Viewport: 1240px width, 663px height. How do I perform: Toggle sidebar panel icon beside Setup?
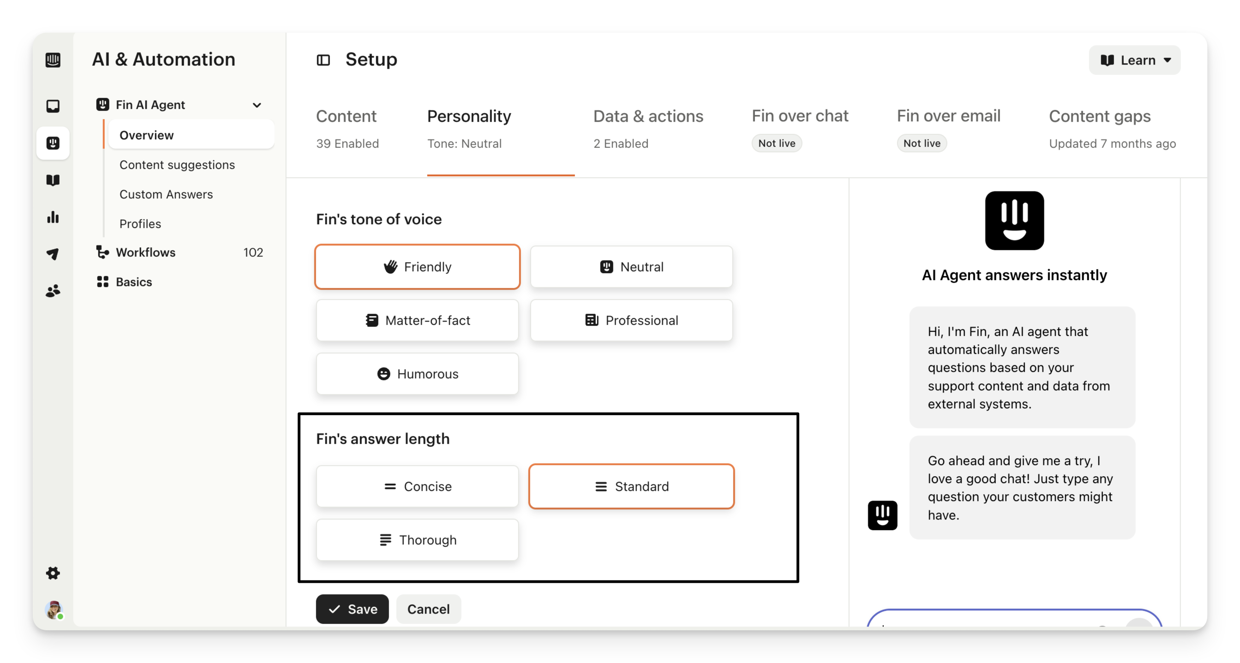tap(323, 60)
